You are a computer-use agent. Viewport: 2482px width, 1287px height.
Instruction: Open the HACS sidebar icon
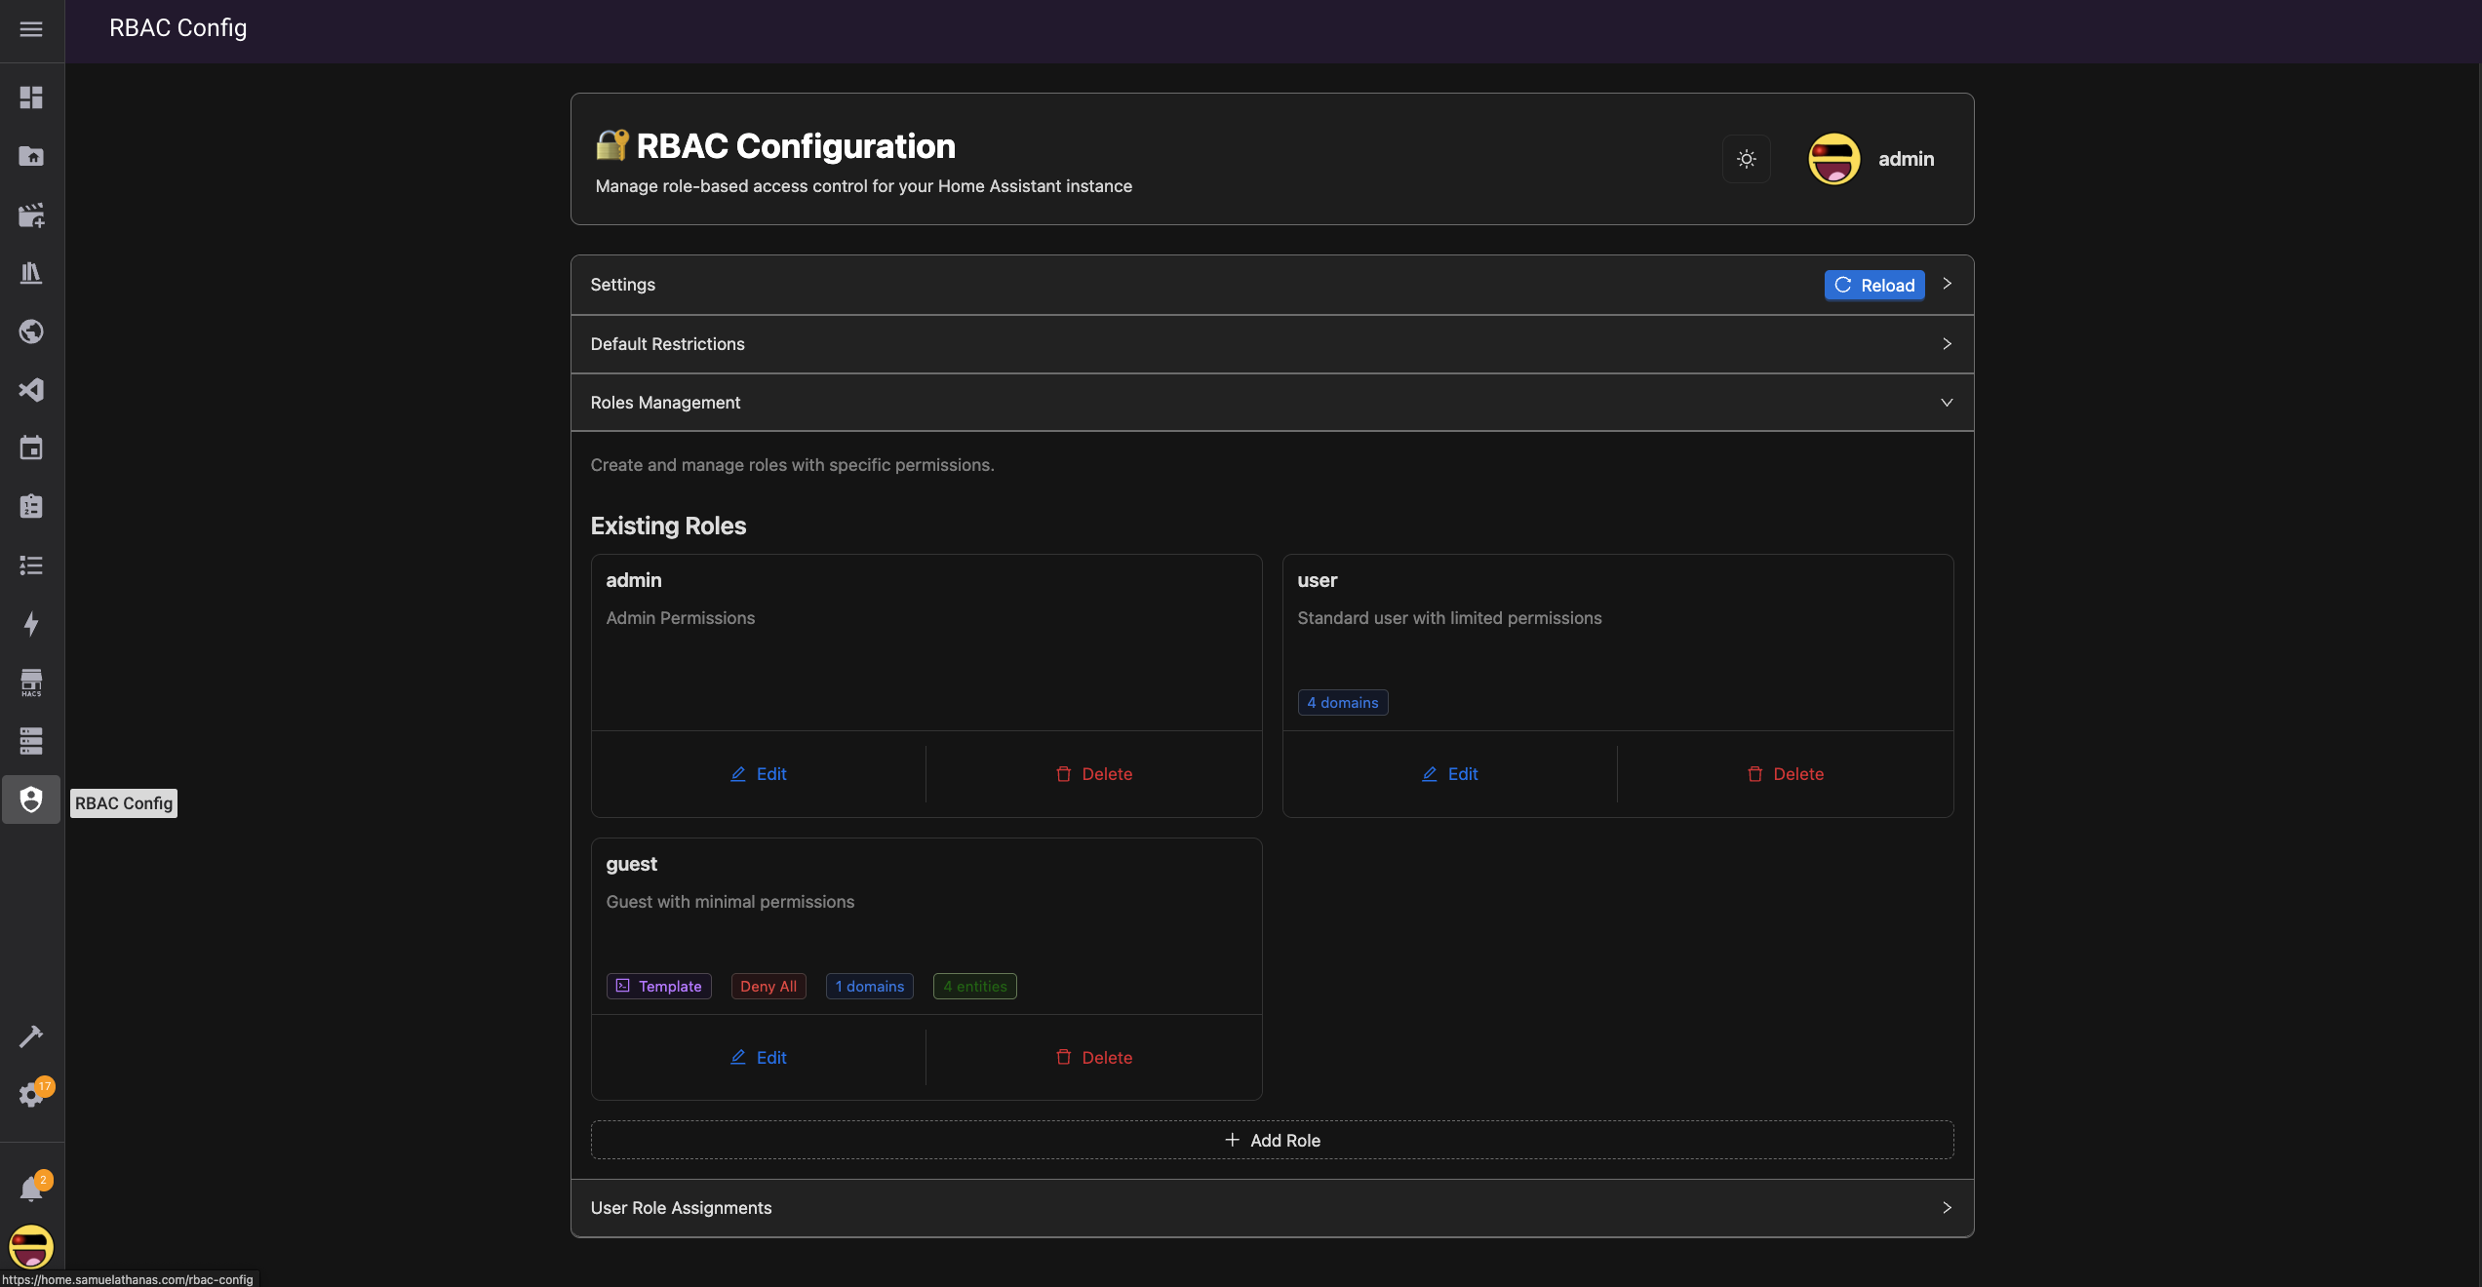(x=31, y=682)
